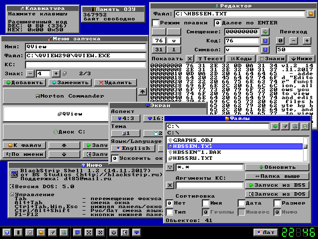Click the collapse-arrows icon in taskbar
Screen dimensions: 318x239
pos(100,233)
